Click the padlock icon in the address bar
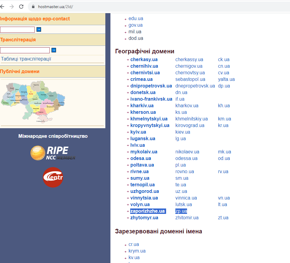The image size is (290, 263). click(x=33, y=7)
